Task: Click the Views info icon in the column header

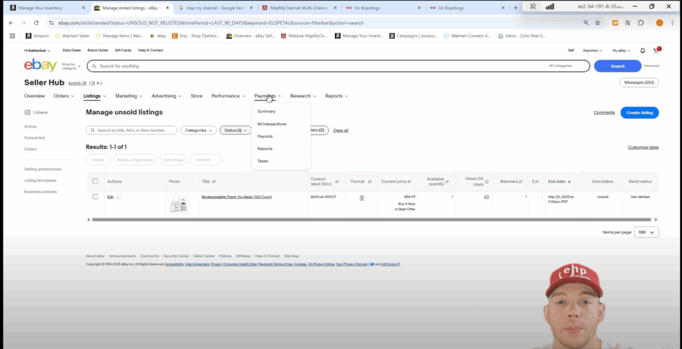Action: point(486,182)
